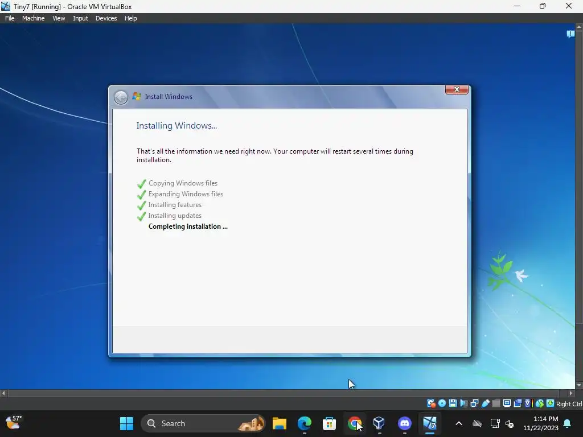Click the Copying Windows files checkmark

click(x=141, y=184)
